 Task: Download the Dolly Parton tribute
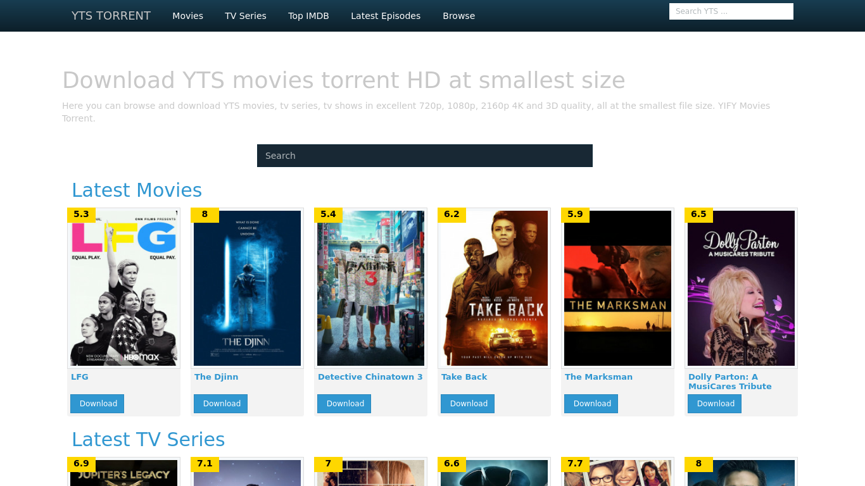pos(715,404)
